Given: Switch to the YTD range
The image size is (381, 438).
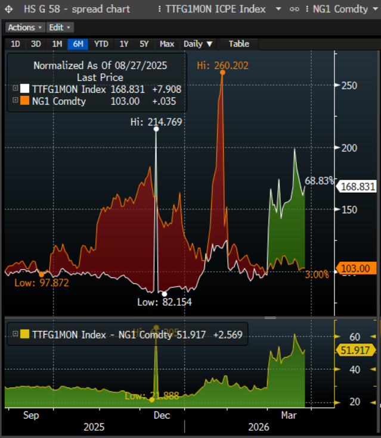Looking at the screenshot, I should (101, 44).
